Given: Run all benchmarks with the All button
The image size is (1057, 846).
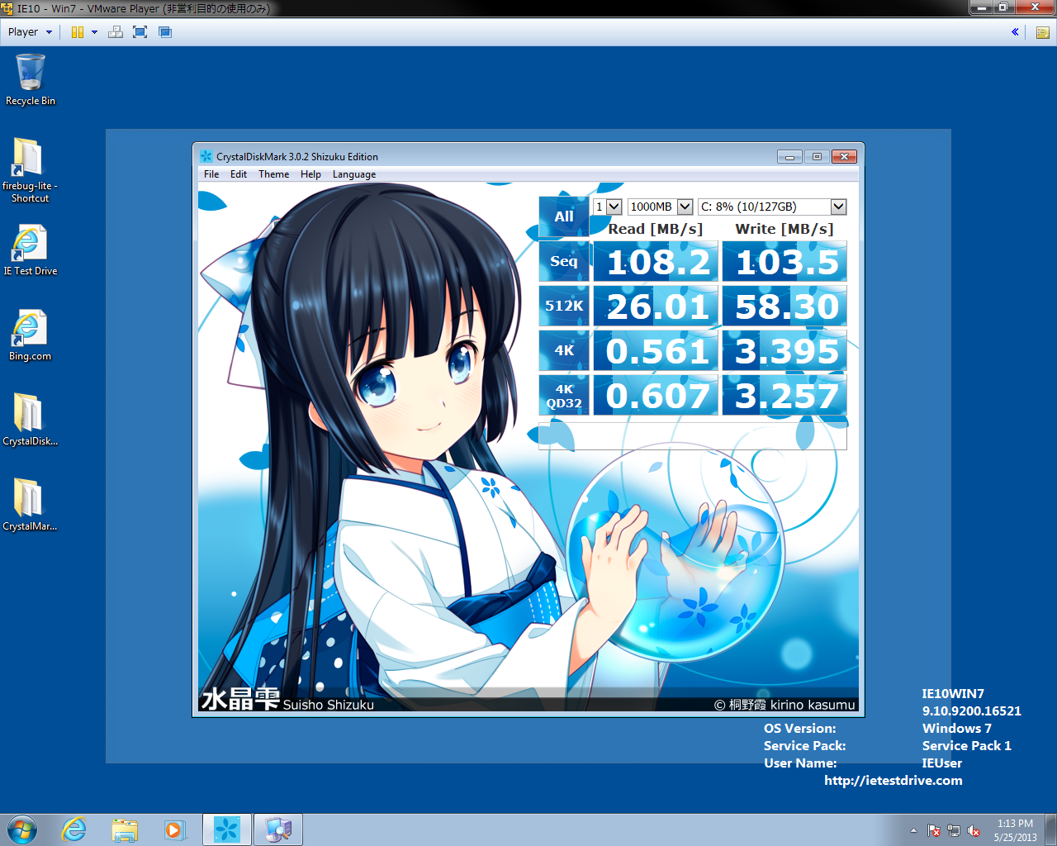Looking at the screenshot, I should pos(564,216).
